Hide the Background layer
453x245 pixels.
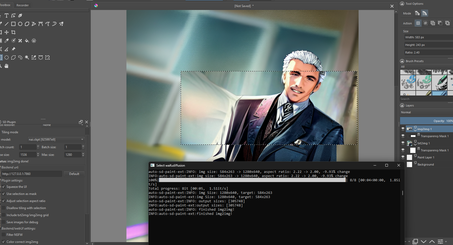click(403, 164)
